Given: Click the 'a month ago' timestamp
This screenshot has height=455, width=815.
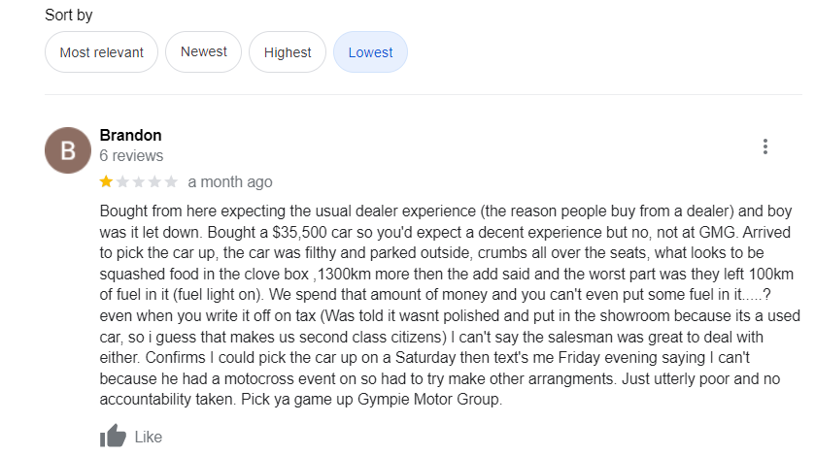Looking at the screenshot, I should (230, 181).
